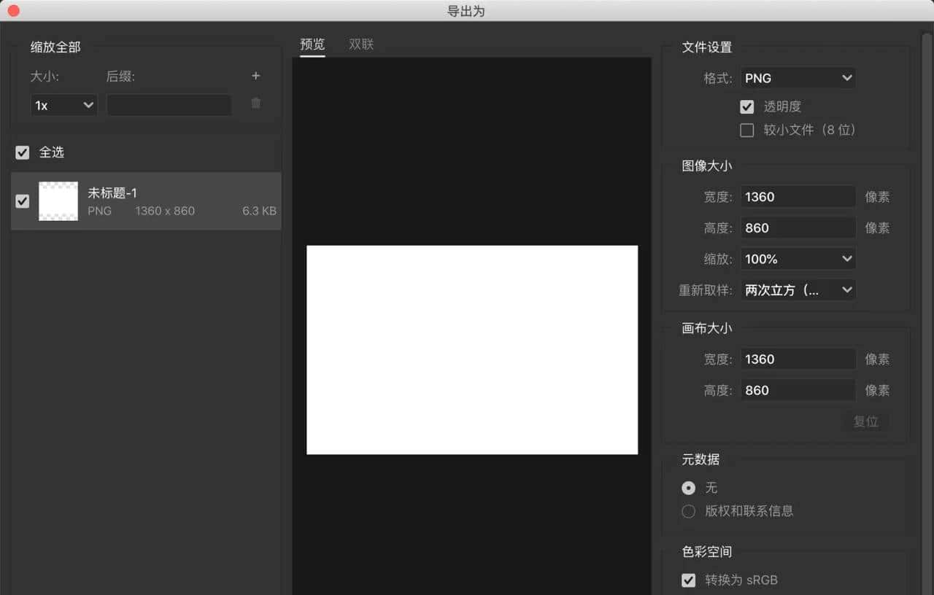Toggle 转换为 sRGB in 色彩空间
Viewport: 934px width, 595px height.
point(688,580)
